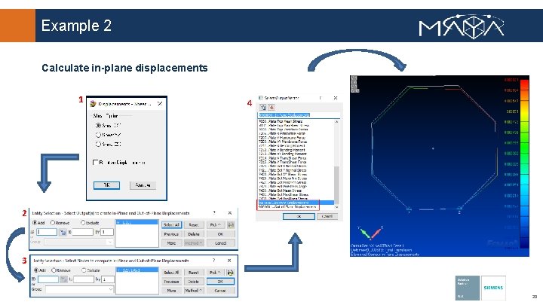Click Cancel in Select Output Vector dialog
543x305 pixels.
[327, 216]
